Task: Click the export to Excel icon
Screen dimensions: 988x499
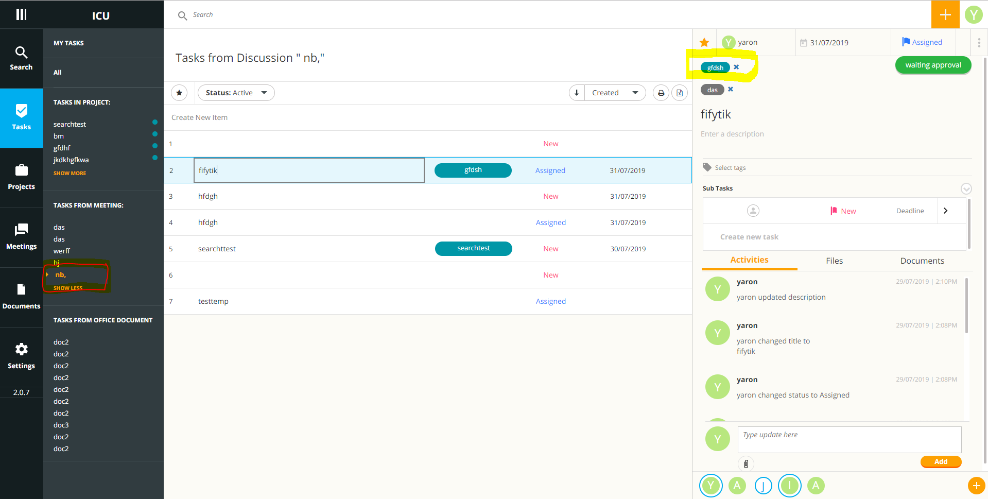Action: tap(680, 93)
